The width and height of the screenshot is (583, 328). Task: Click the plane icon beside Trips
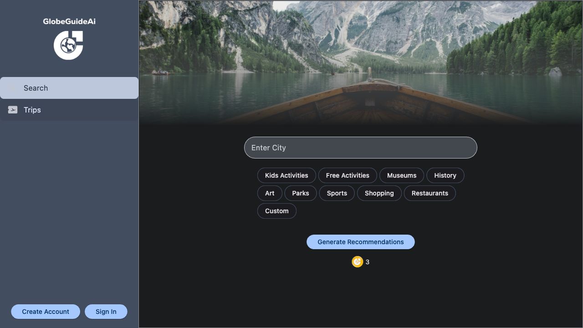[x=13, y=110]
